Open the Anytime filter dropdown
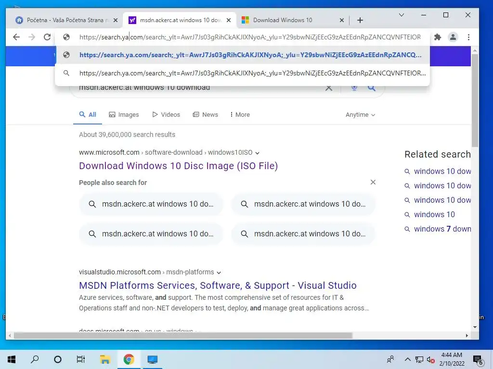Screen dimensions: 493x369 [x=360, y=114]
